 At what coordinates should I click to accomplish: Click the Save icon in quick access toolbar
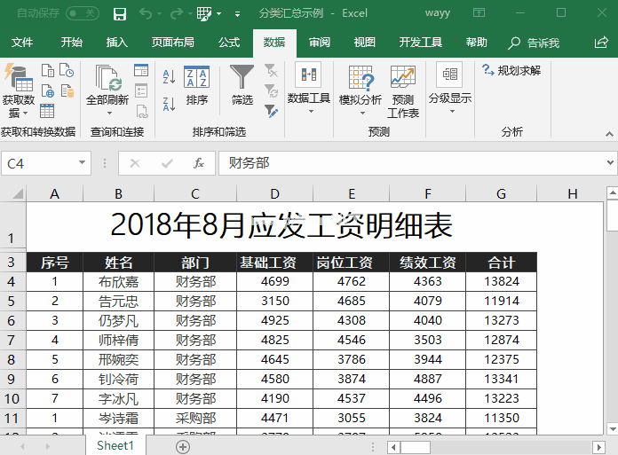click(x=119, y=14)
